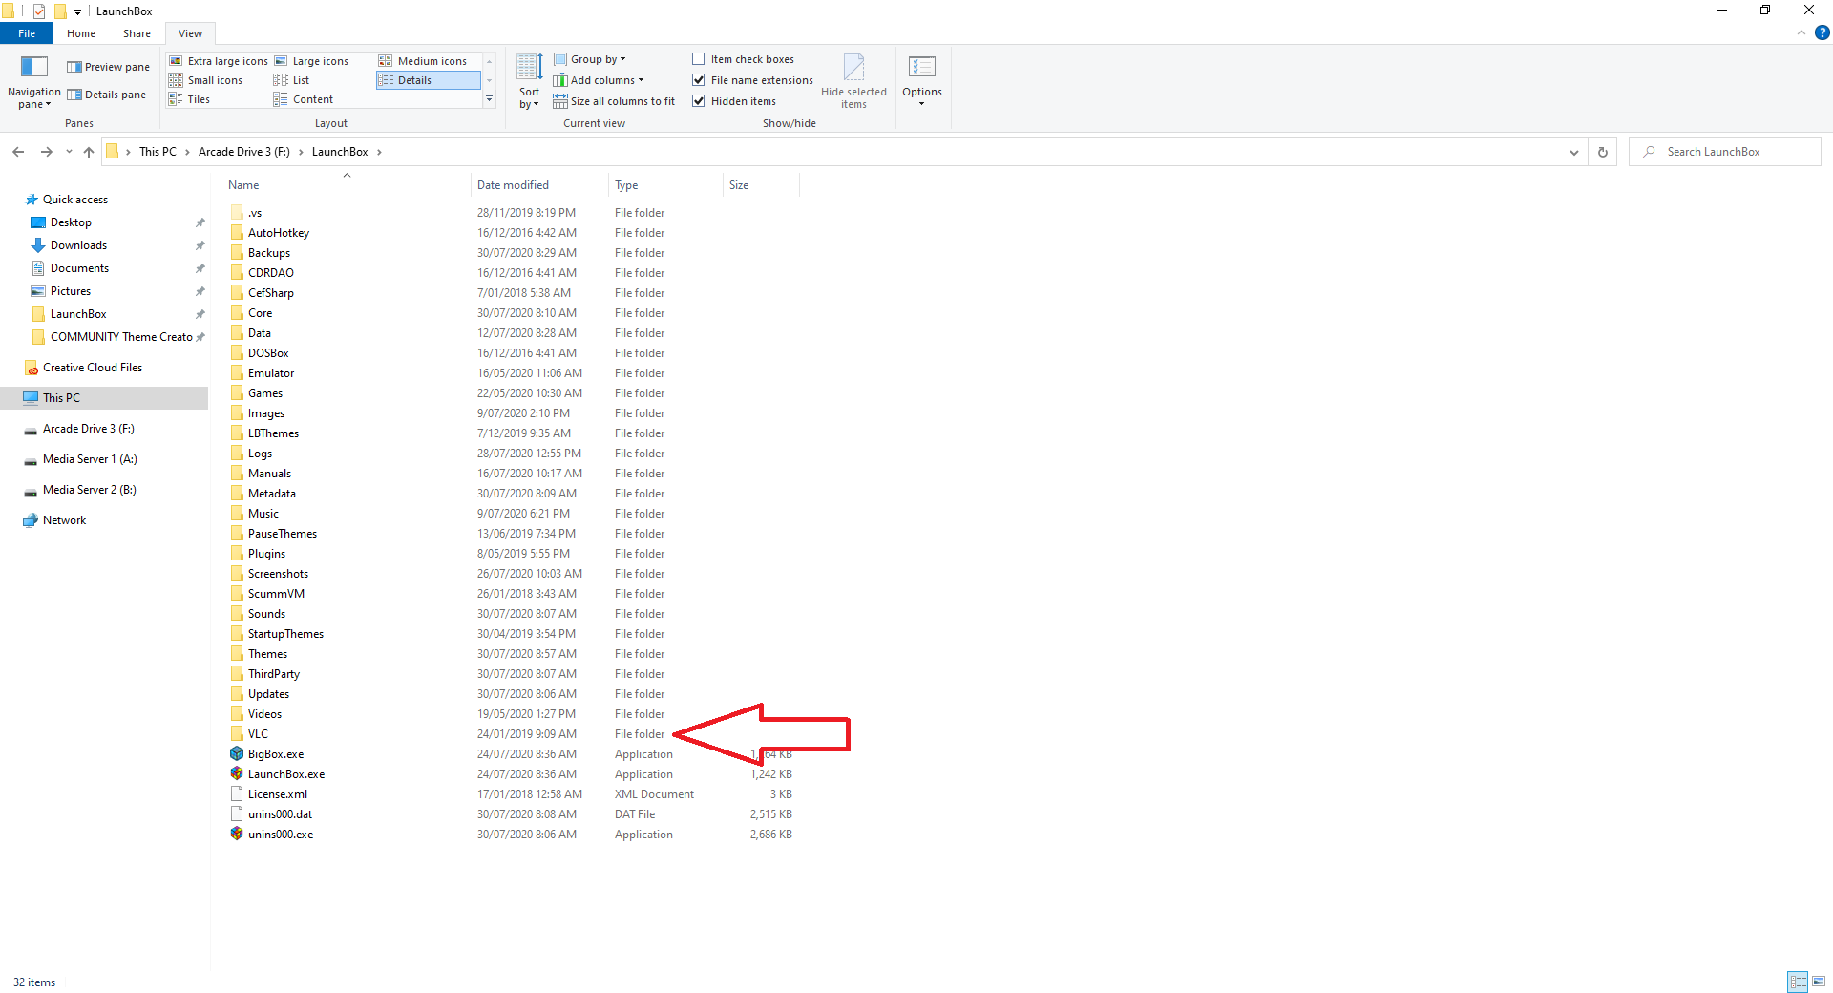Switch to the Home ribbon tab
1833x993 pixels.
click(81, 33)
